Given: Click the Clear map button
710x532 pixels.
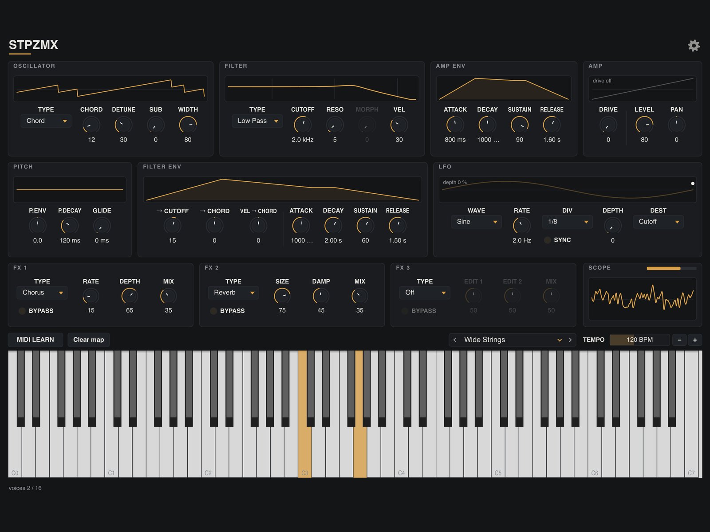Looking at the screenshot, I should point(89,340).
